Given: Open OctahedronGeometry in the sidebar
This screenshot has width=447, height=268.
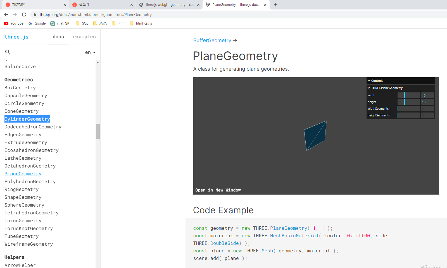Looking at the screenshot, I should (30, 166).
